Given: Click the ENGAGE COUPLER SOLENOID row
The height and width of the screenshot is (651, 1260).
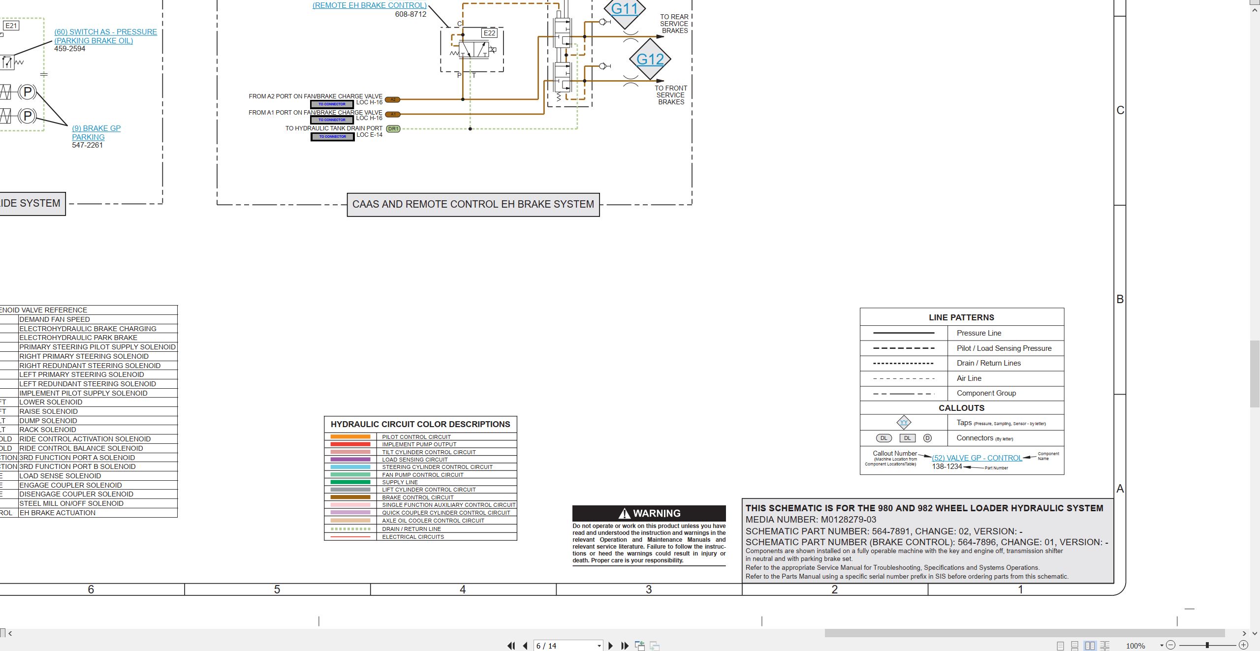Looking at the screenshot, I should click(89, 485).
